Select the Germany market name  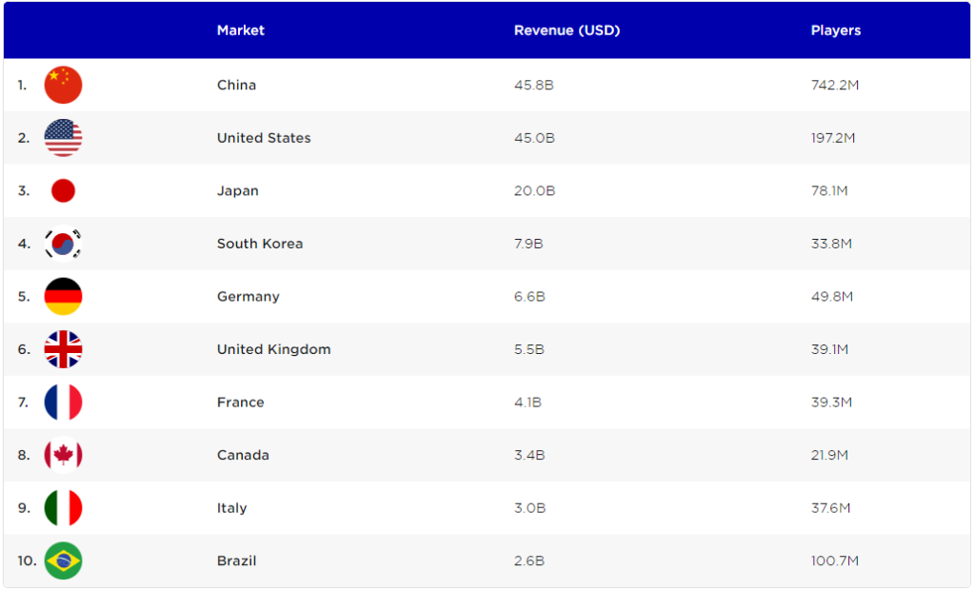(x=249, y=297)
